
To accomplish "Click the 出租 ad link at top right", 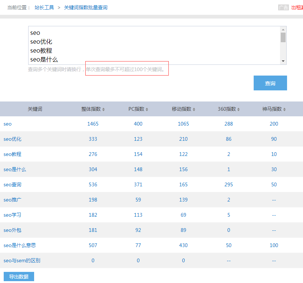I will point(297,7).
